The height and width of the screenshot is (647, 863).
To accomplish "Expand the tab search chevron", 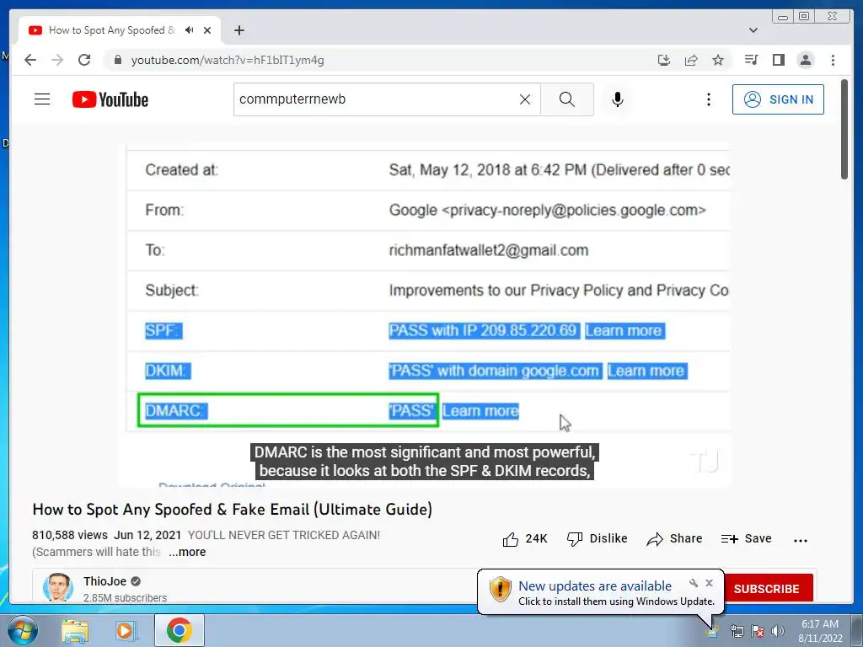I will point(753,30).
